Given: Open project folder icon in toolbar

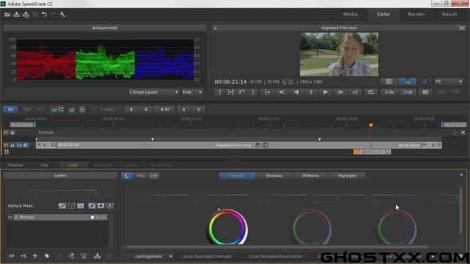Looking at the screenshot, I should point(7,14).
